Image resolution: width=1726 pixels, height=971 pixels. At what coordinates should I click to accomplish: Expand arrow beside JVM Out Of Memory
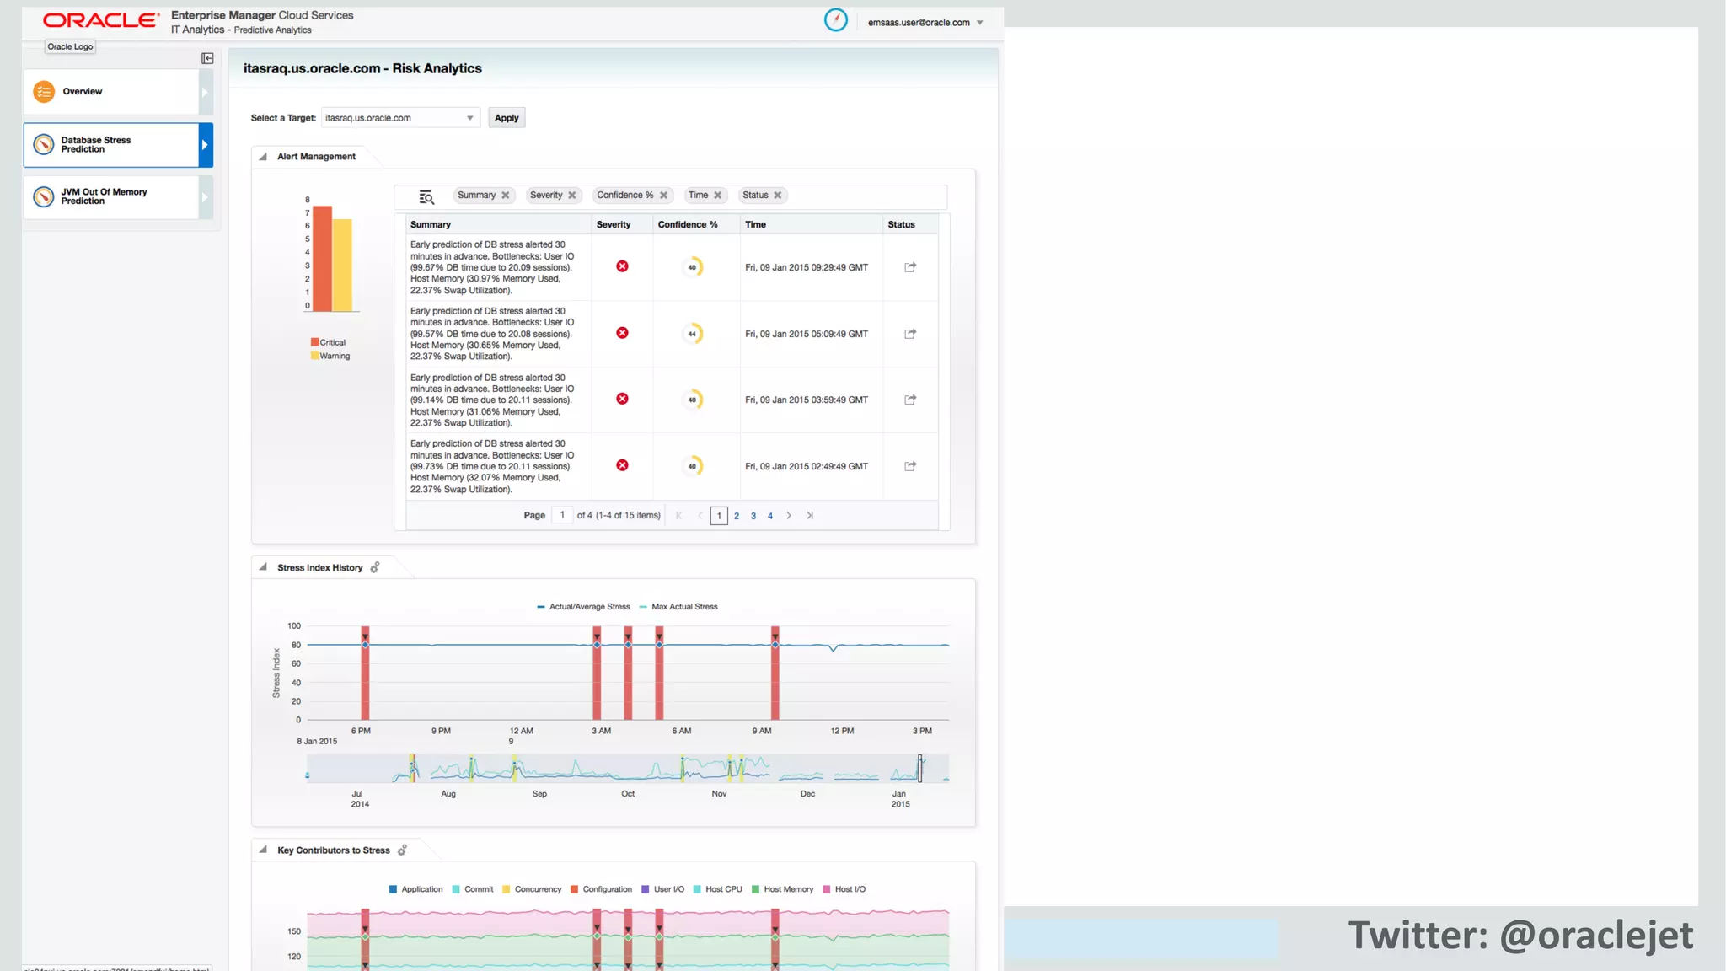(205, 196)
